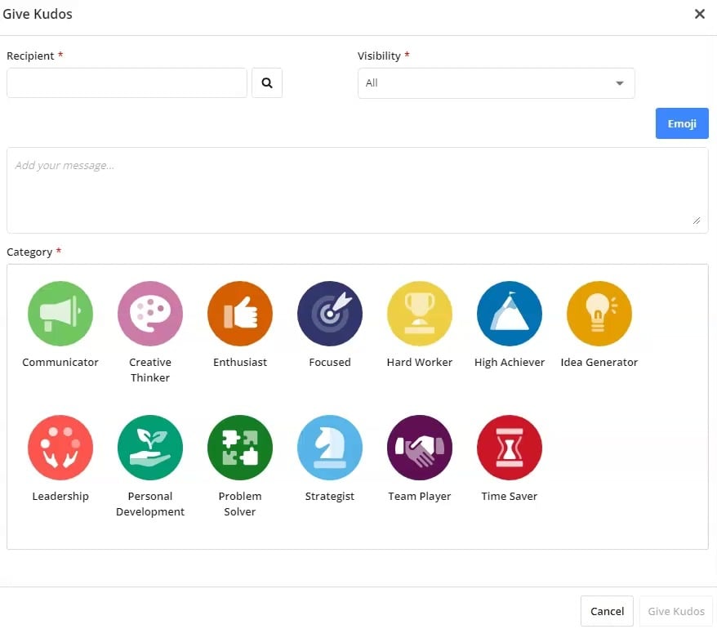Choose the Team Player handshake icon

tap(419, 448)
